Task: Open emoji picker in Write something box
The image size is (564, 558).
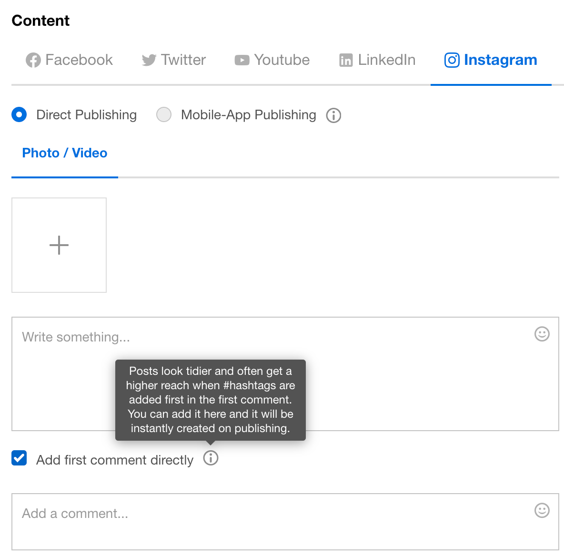Action: pyautogui.click(x=542, y=334)
